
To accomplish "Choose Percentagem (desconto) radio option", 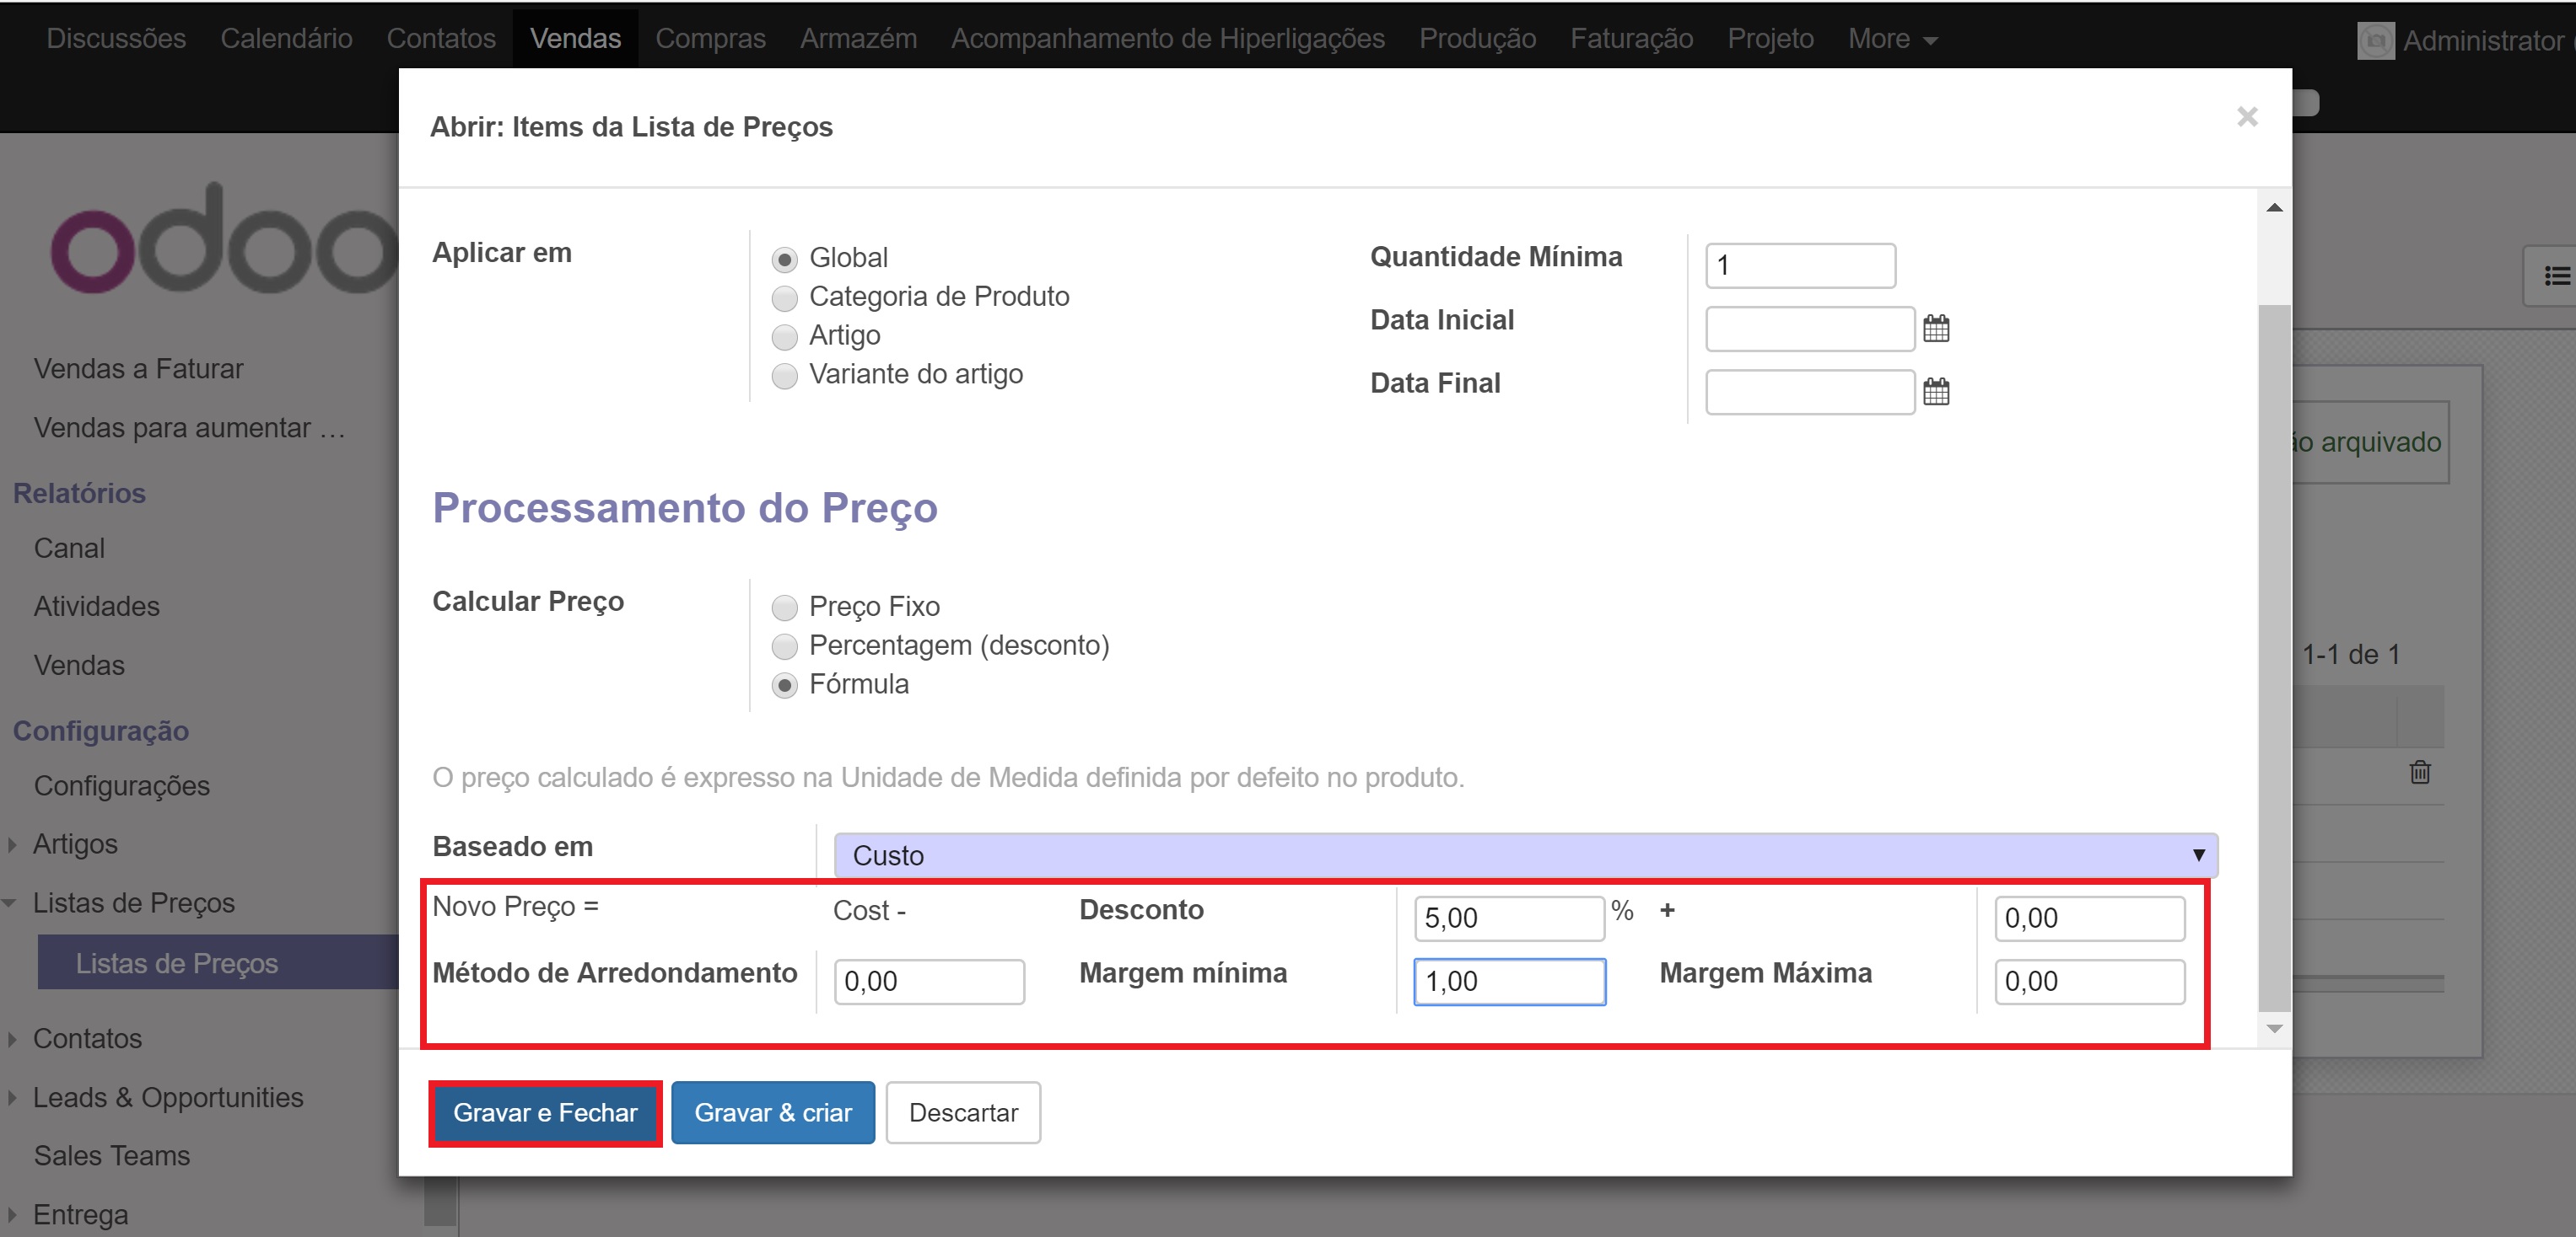I will pyautogui.click(x=785, y=646).
